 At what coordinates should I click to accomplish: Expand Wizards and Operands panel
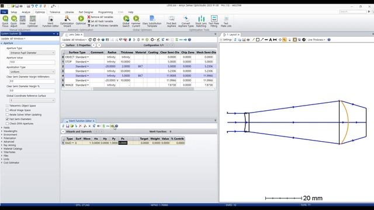[x=63, y=131]
